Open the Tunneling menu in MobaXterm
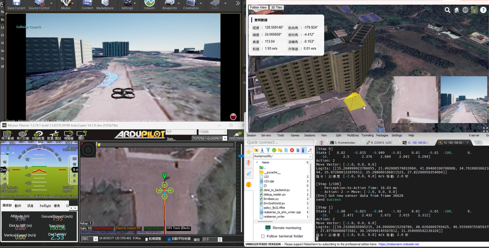 click(367, 135)
